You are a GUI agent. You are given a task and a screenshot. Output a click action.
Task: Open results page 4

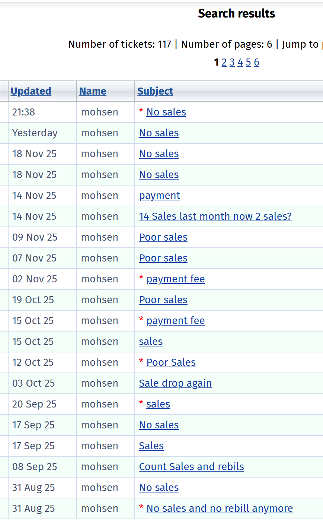240,62
